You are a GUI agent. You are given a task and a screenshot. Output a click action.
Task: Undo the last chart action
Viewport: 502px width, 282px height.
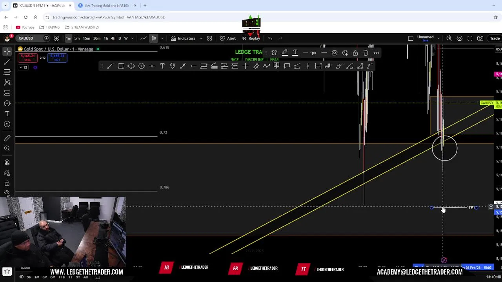point(270,38)
